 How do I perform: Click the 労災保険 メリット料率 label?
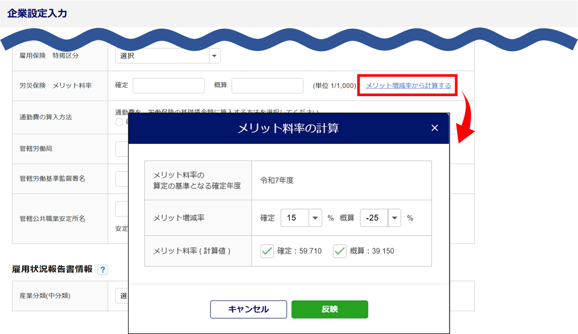[56, 85]
